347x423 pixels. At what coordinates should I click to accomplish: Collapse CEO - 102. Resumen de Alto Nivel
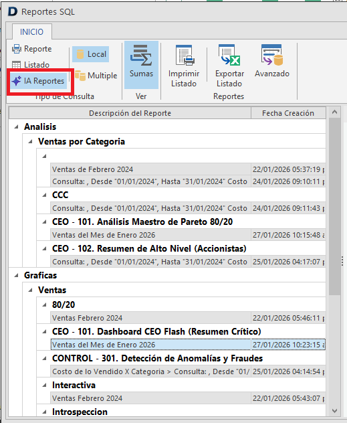[x=45, y=248]
